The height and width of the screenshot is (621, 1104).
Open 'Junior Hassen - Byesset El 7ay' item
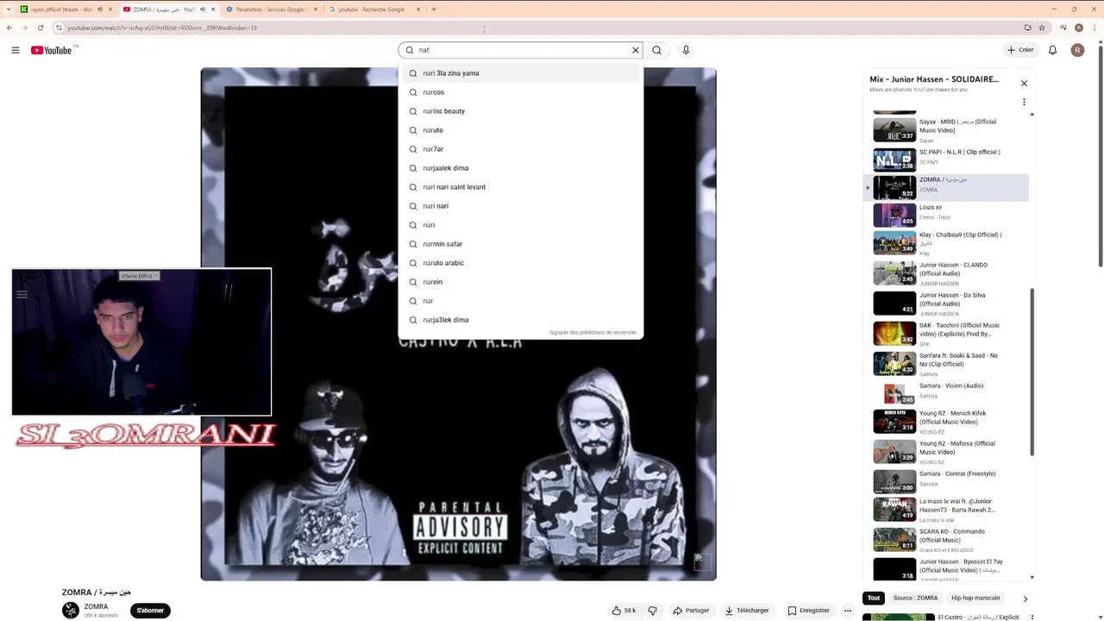tap(946, 568)
